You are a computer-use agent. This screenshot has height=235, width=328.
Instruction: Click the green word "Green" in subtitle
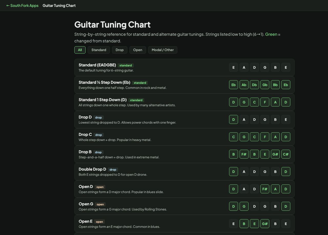coord(271,34)
